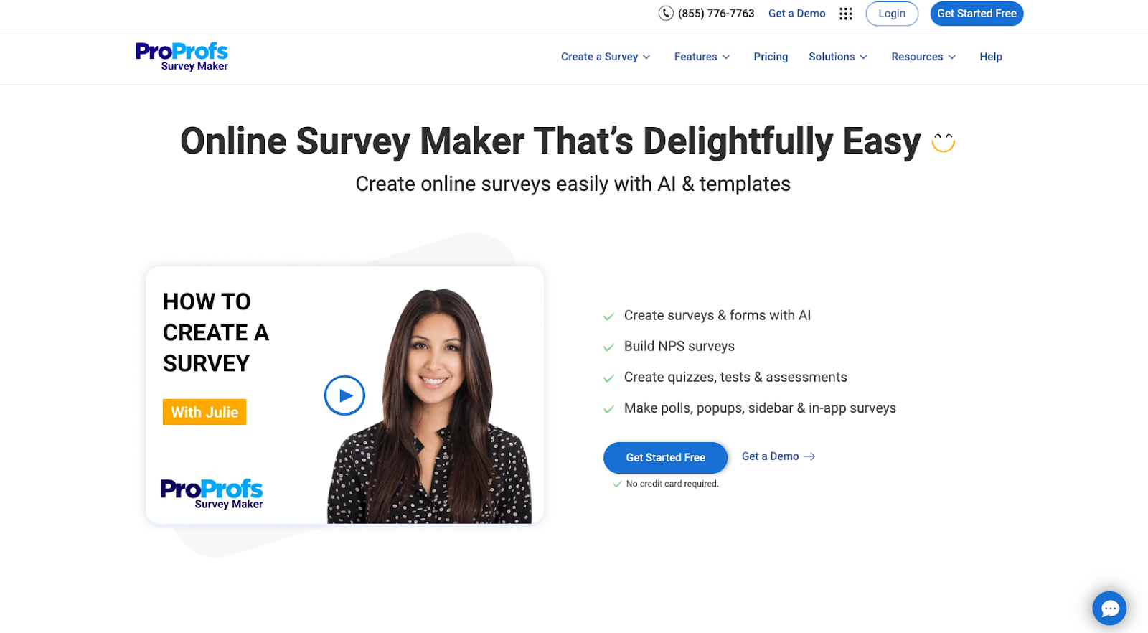
Task: Open the Create a Survey menu label
Action: pyautogui.click(x=599, y=57)
